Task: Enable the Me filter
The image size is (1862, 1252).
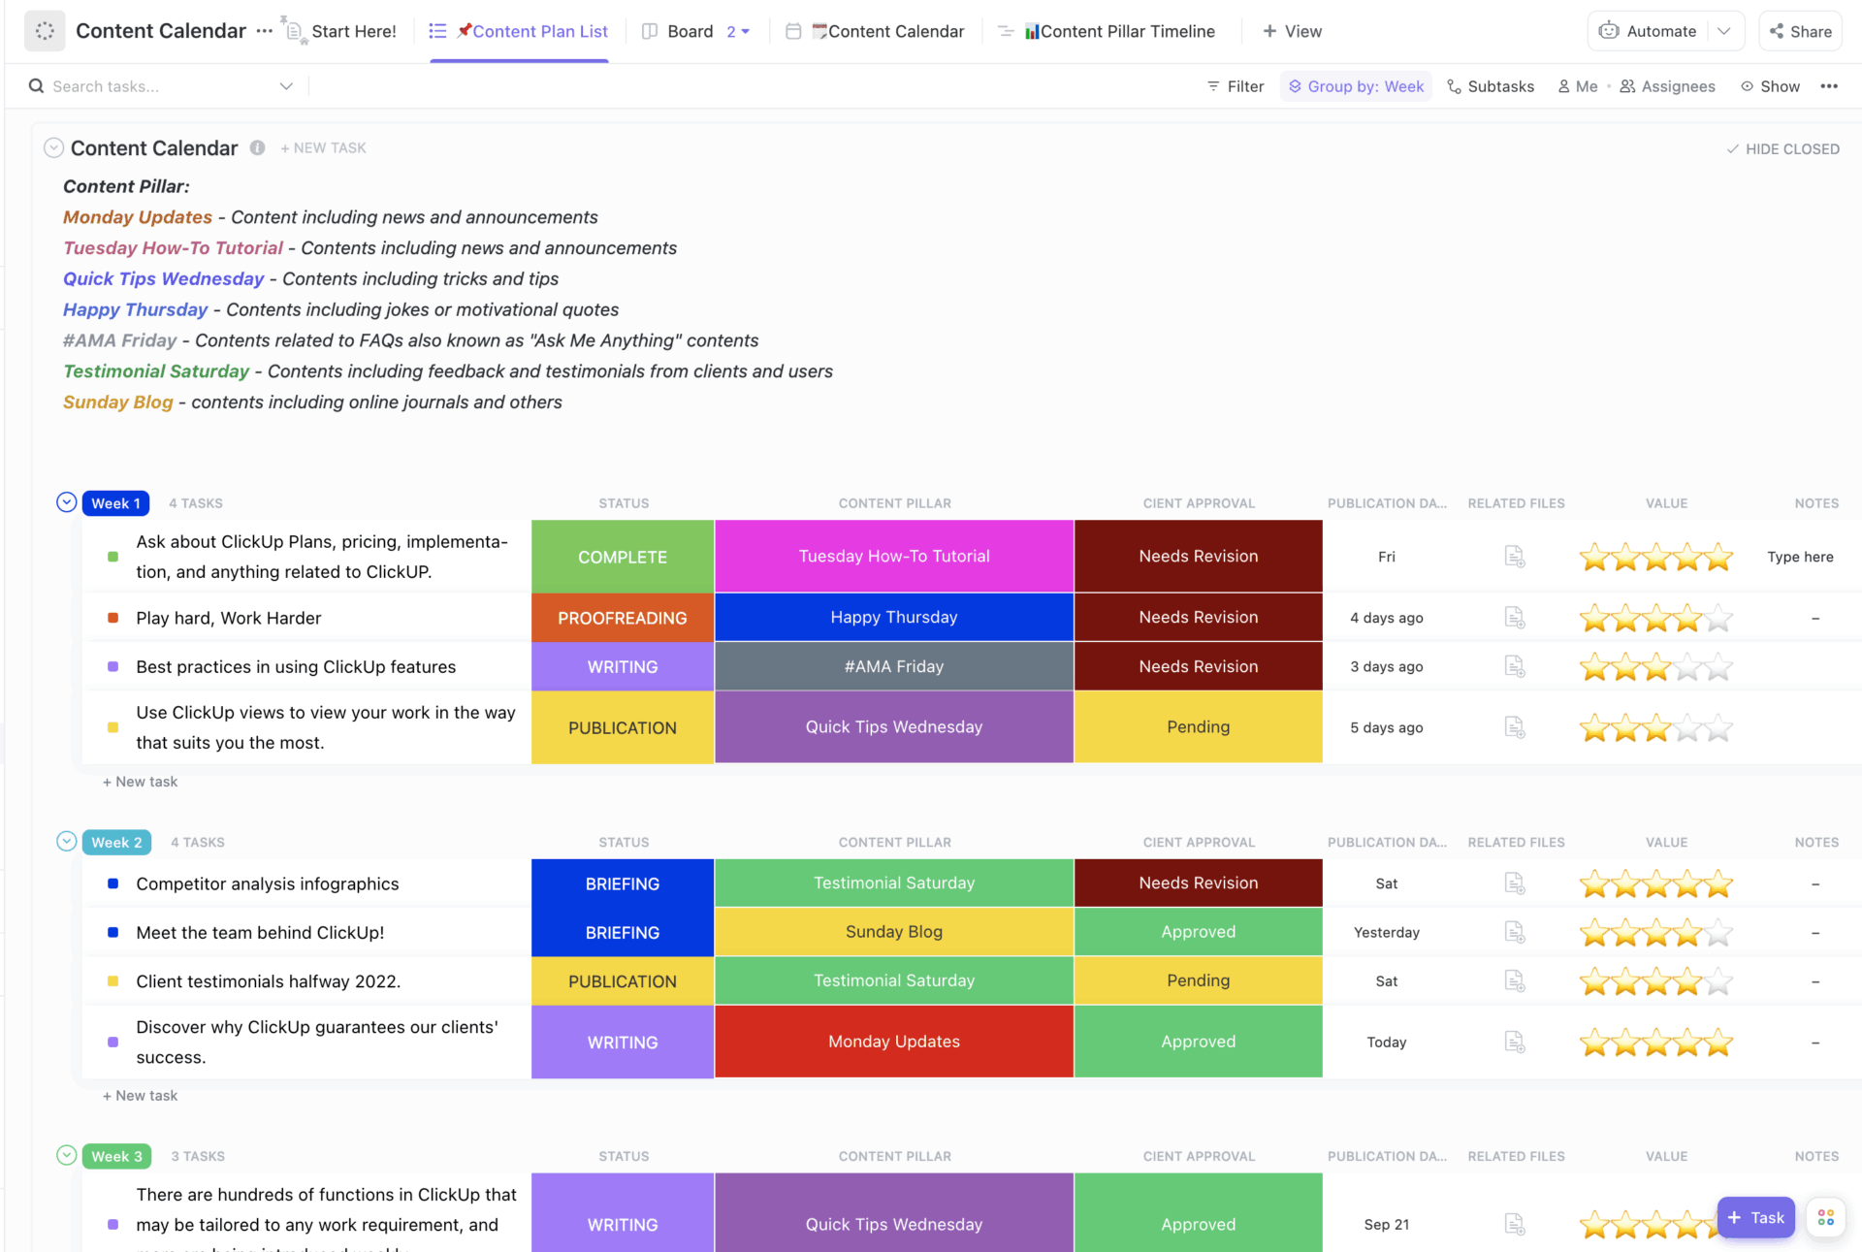Action: tap(1578, 86)
